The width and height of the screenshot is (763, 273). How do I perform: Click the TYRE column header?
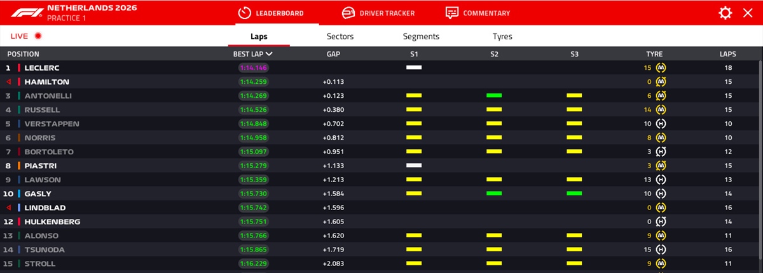[654, 54]
